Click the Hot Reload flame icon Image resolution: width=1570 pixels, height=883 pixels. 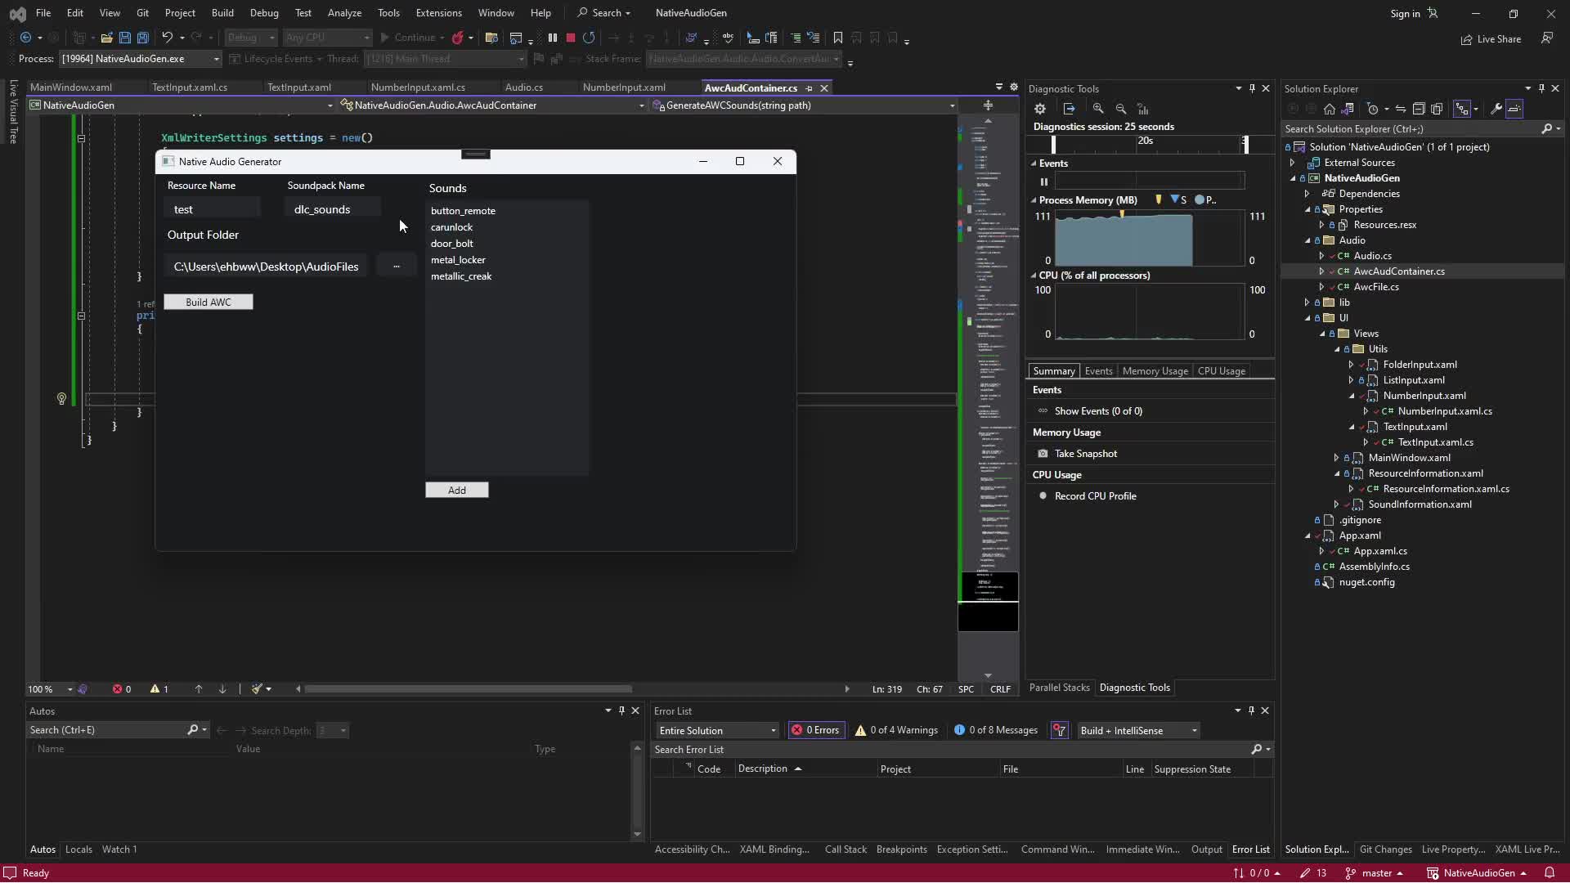(458, 38)
